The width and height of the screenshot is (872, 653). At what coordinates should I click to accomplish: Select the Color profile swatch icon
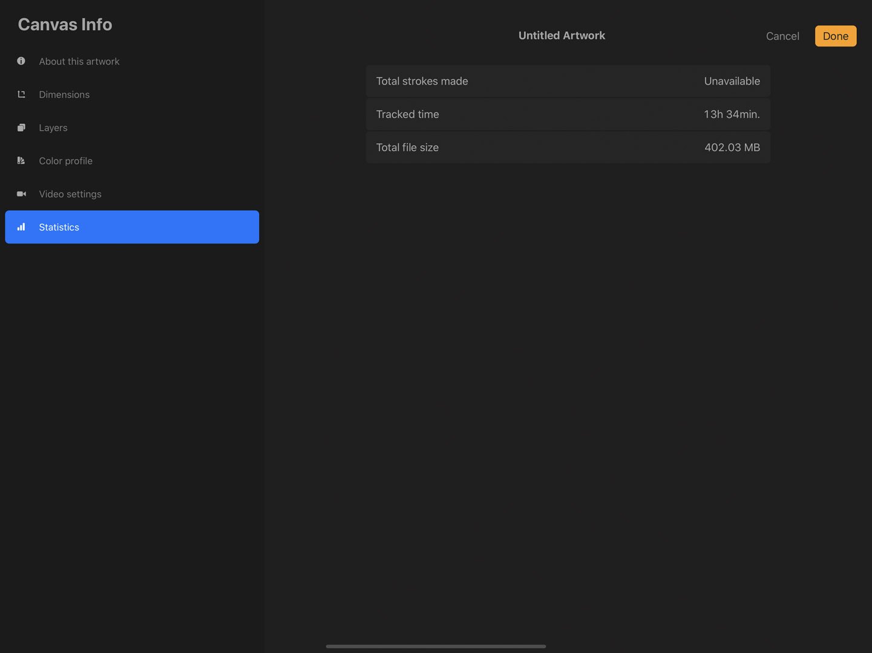(x=21, y=161)
